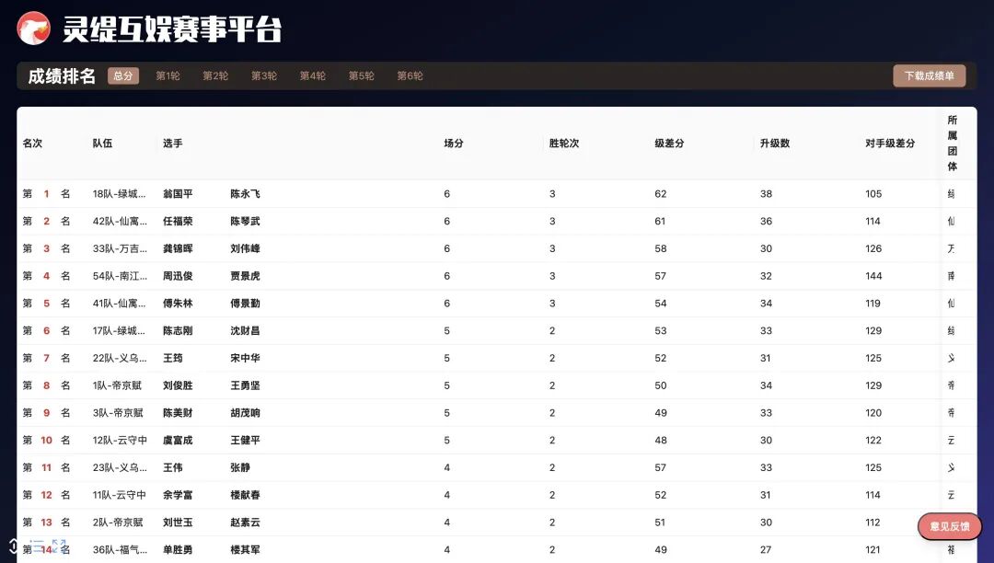The image size is (994, 563).
Task: Click player name 宋中华
Action: coord(246,358)
